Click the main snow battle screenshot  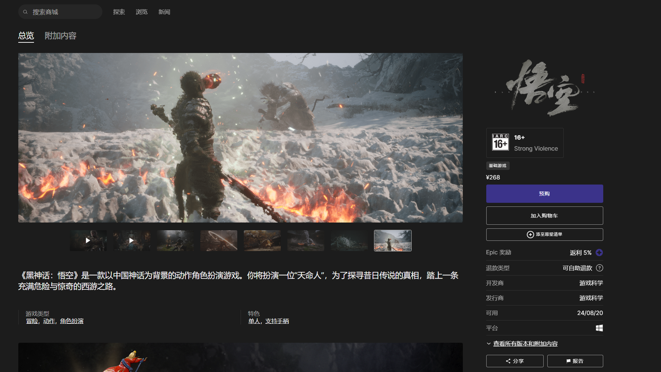coord(241,138)
